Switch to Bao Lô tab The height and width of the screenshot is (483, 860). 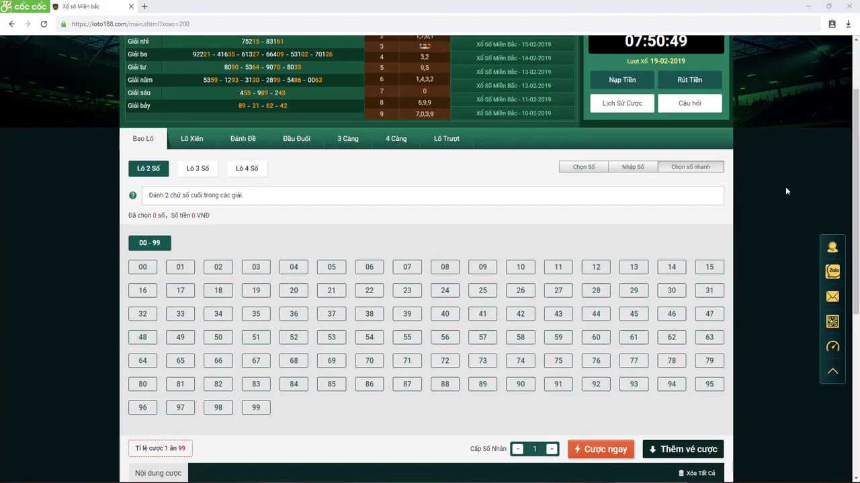click(x=143, y=138)
